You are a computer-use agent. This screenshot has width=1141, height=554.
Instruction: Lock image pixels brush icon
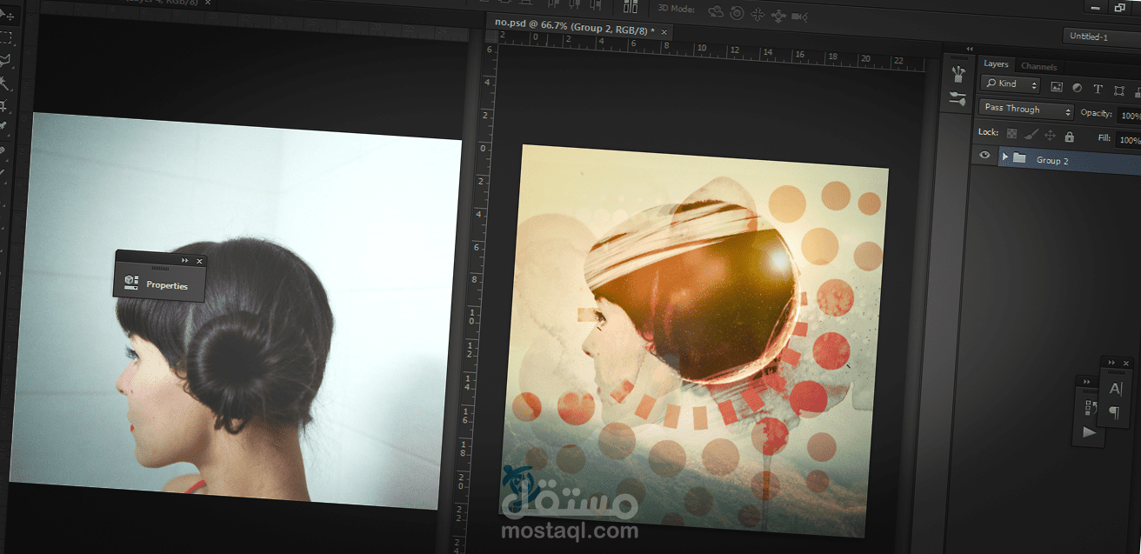pyautogui.click(x=1031, y=135)
